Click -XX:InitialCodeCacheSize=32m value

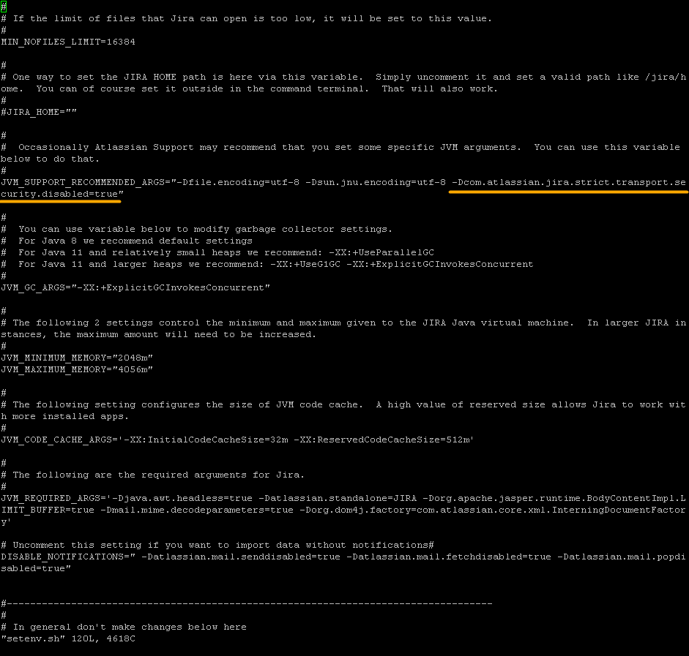(x=206, y=440)
